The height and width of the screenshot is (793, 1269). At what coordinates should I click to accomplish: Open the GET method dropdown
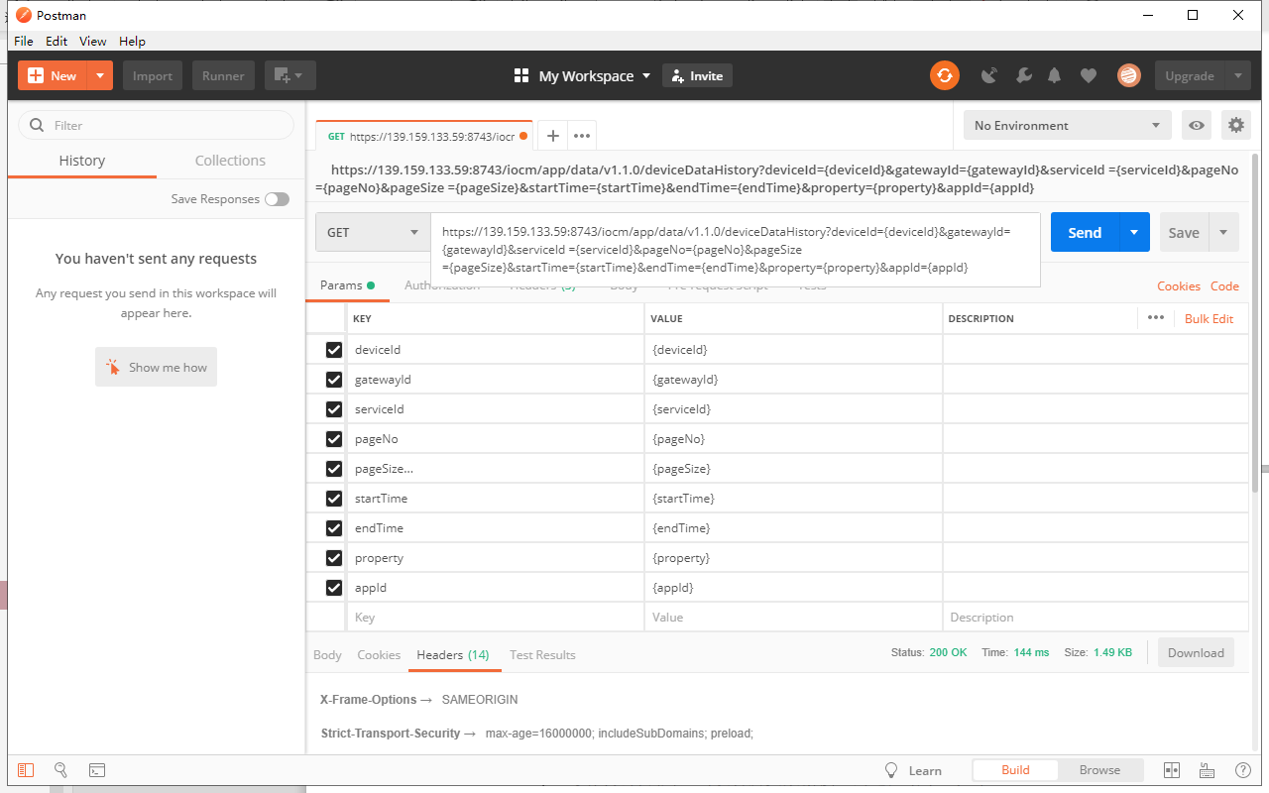[x=373, y=232]
